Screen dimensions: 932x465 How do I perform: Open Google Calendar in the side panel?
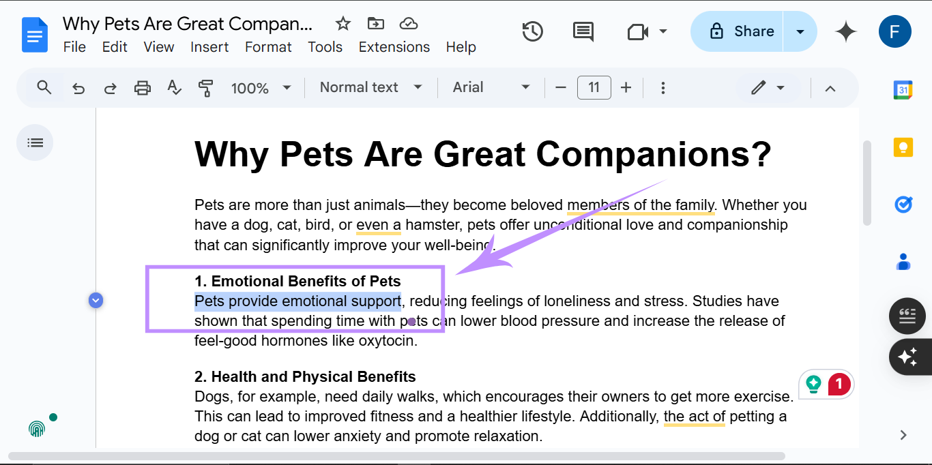[903, 90]
